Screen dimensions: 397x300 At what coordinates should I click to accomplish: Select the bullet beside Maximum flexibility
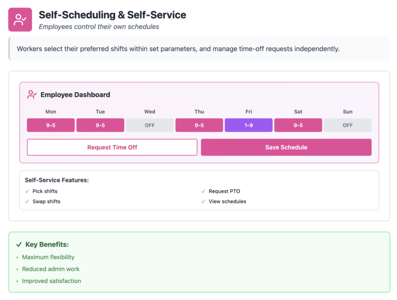coord(16,257)
